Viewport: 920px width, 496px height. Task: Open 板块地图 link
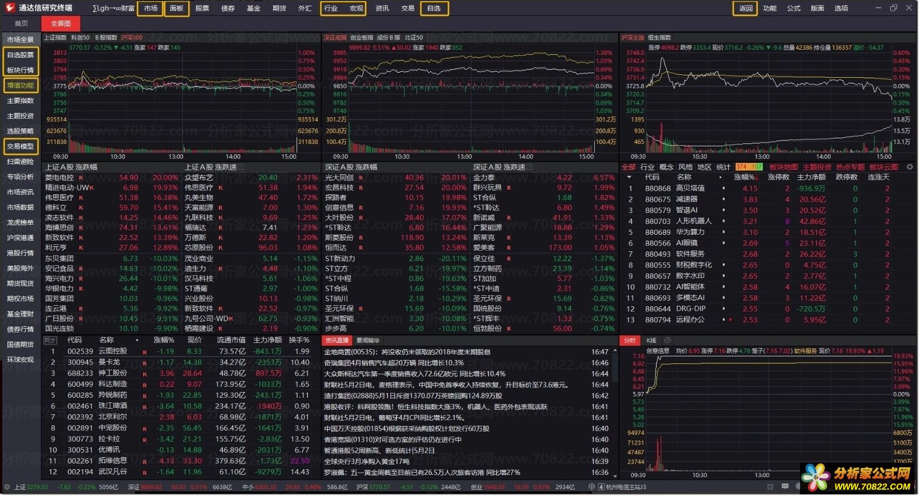[x=783, y=167]
